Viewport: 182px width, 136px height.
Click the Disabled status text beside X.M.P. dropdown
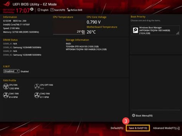click(x=25, y=71)
